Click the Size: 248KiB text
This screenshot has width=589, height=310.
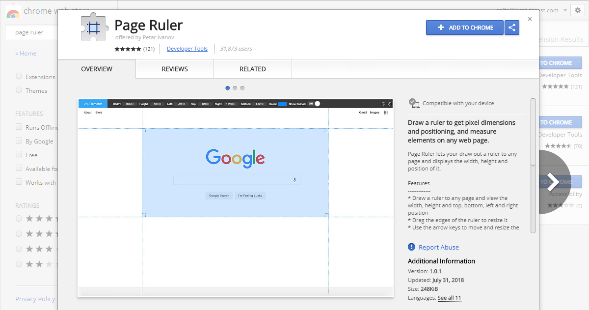click(x=422, y=289)
